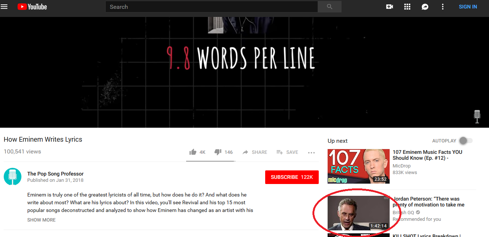Screen dimensions: 489x237
Task: Open The Pop Song Professor channel avatar
Action: 13,177
